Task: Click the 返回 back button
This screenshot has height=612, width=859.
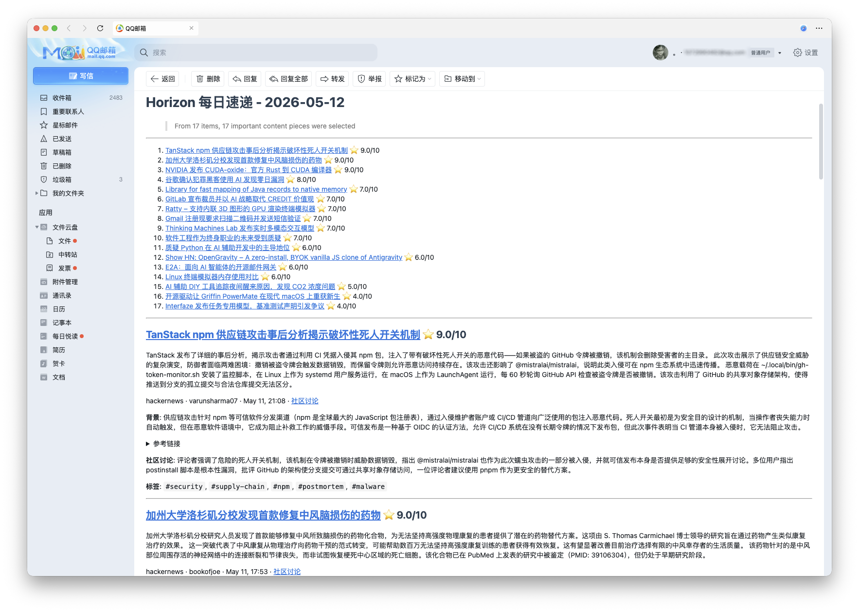Action: point(162,79)
